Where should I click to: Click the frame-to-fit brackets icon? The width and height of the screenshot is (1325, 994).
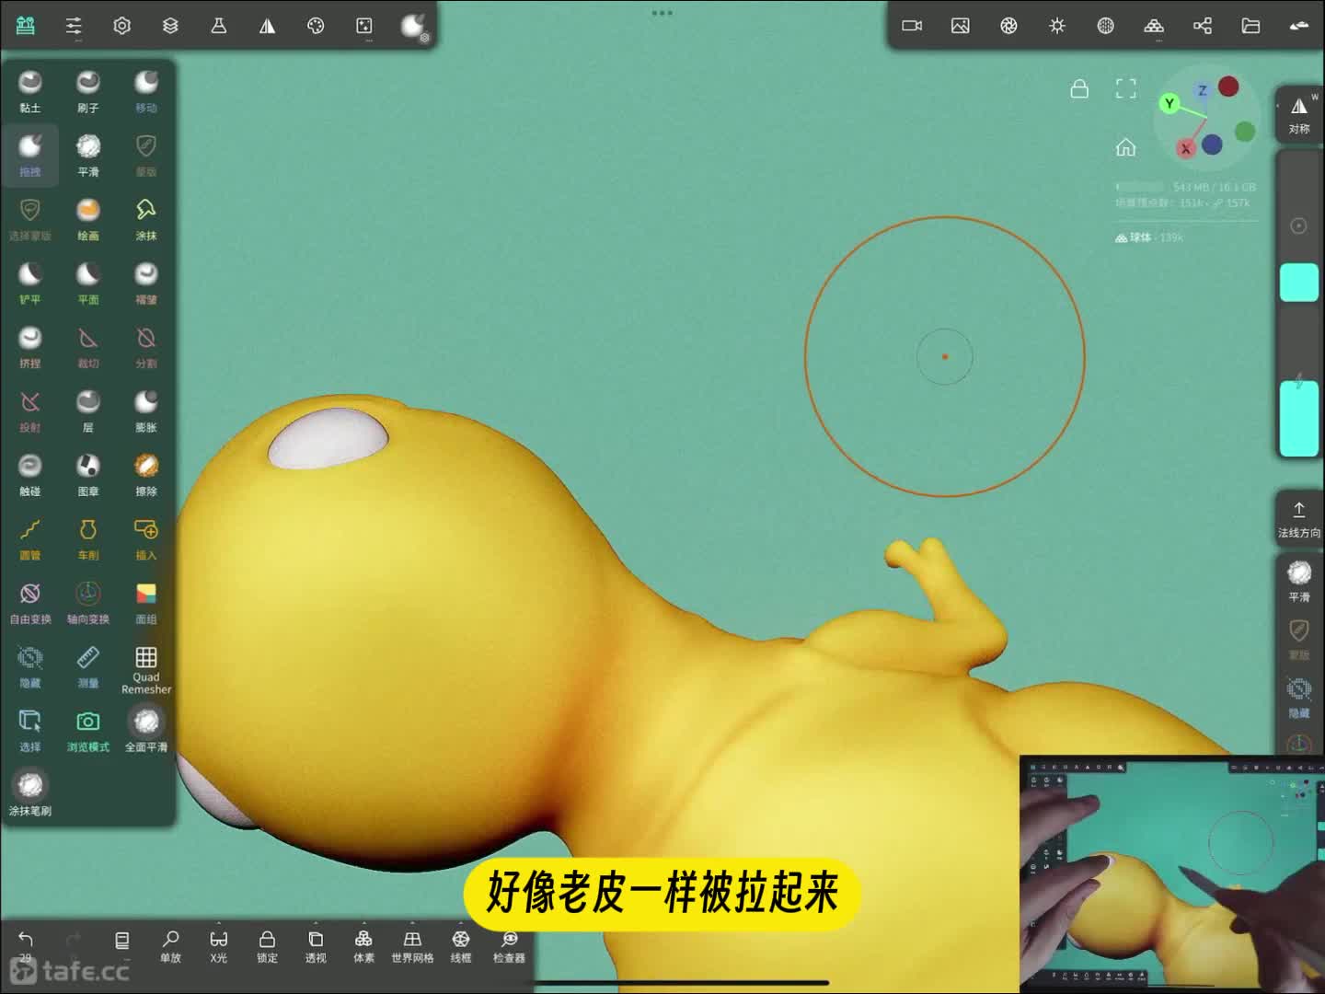pos(1125,88)
